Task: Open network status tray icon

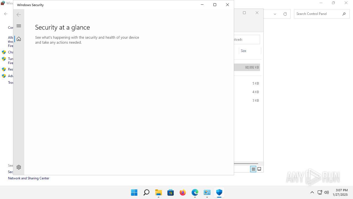Action: click(320, 192)
